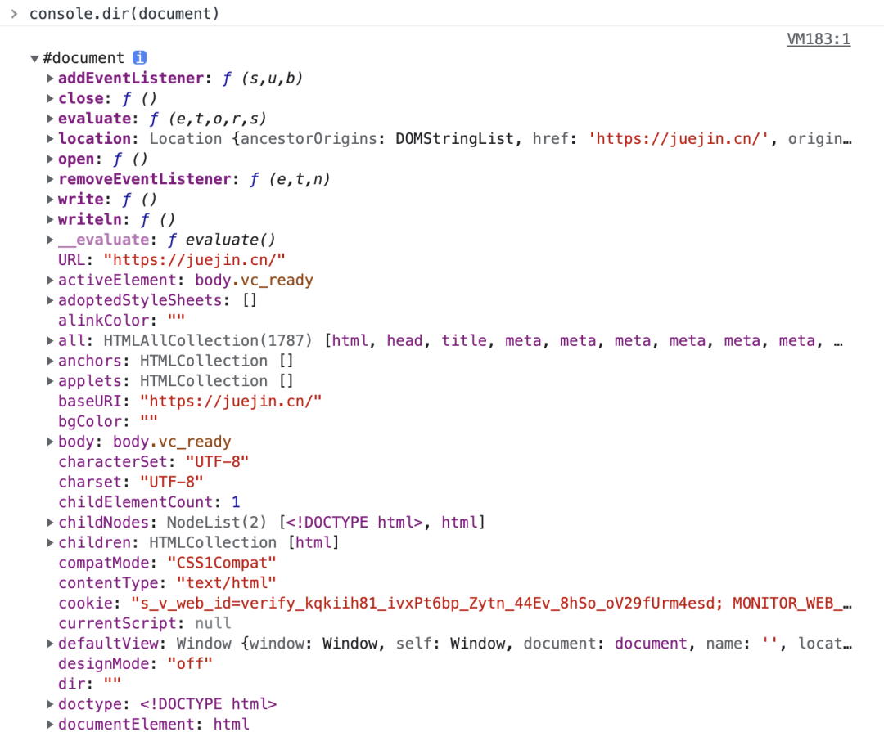The height and width of the screenshot is (732, 884).
Task: Expand the removeEventListener function
Action: [50, 179]
